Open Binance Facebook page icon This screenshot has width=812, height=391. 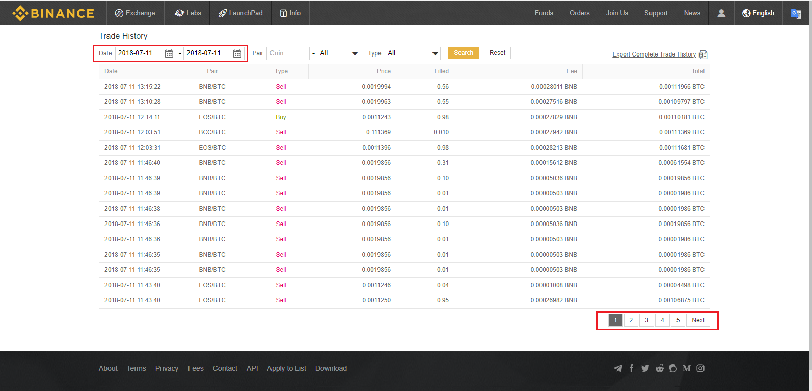pos(631,368)
